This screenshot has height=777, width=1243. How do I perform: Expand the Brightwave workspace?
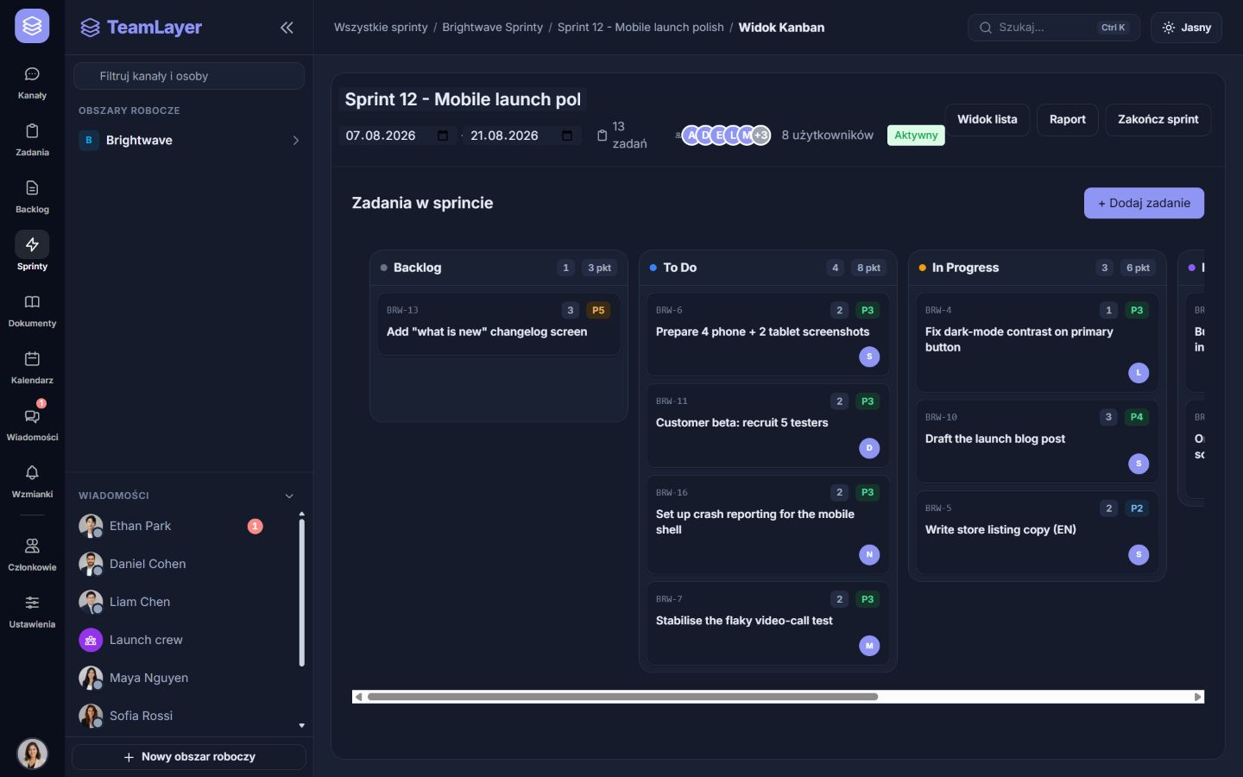coord(189,140)
